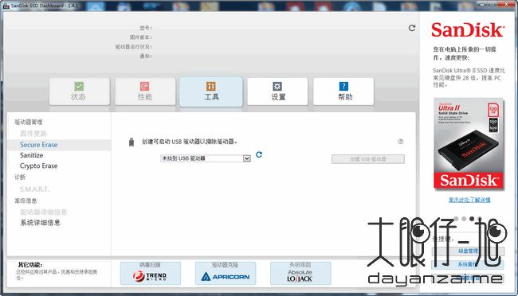Open the 设置 tab

(x=277, y=92)
